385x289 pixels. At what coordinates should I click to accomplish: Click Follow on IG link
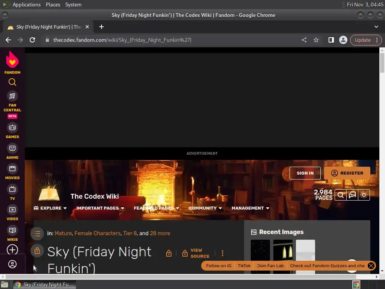(x=218, y=266)
